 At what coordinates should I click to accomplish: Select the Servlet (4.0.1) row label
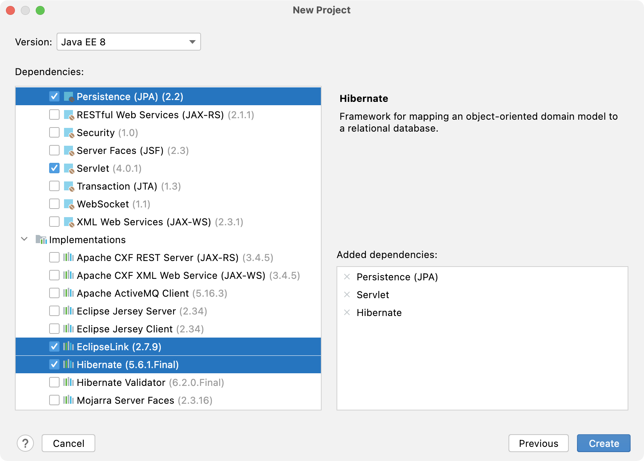pos(109,168)
